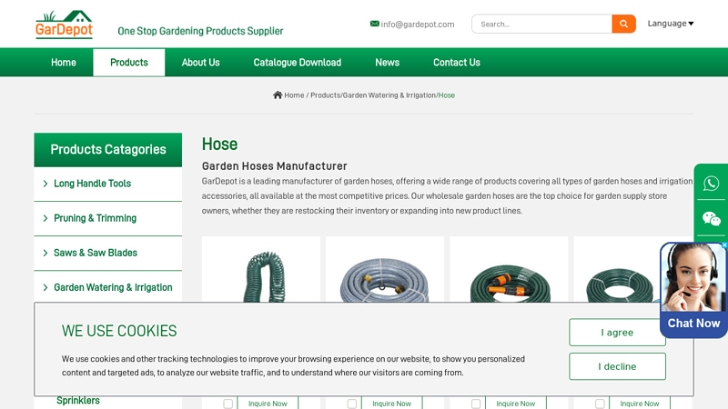728x409 pixels.
Task: Open Pruning & Trimming category
Action: tap(96, 218)
